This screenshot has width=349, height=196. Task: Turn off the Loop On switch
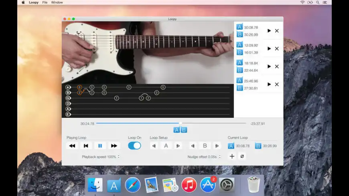coord(134,146)
